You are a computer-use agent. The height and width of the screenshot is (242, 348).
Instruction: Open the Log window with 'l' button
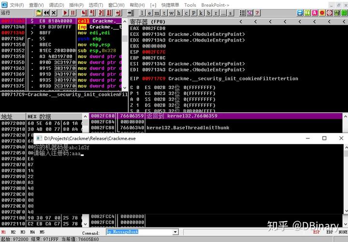pyautogui.click(x=142, y=13)
